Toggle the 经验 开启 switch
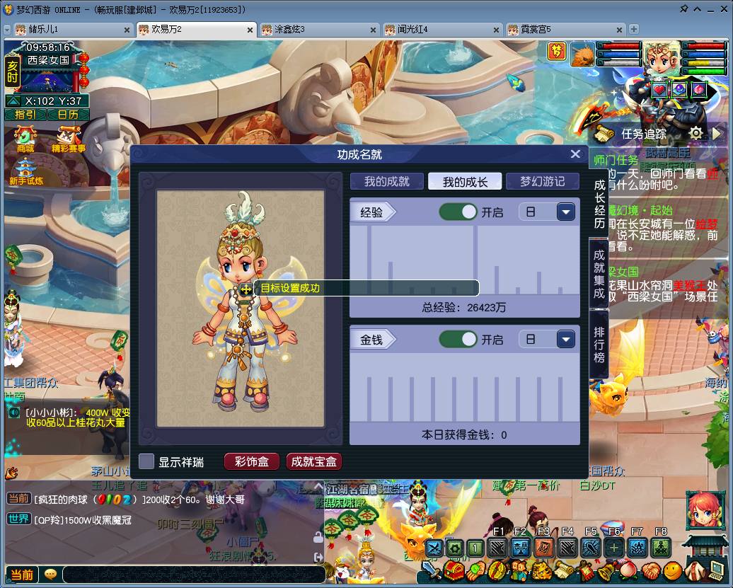Image resolution: width=733 pixels, height=588 pixels. [458, 212]
